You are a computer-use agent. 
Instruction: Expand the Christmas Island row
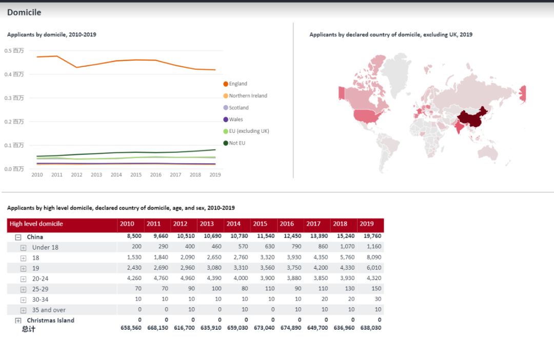(x=18, y=321)
